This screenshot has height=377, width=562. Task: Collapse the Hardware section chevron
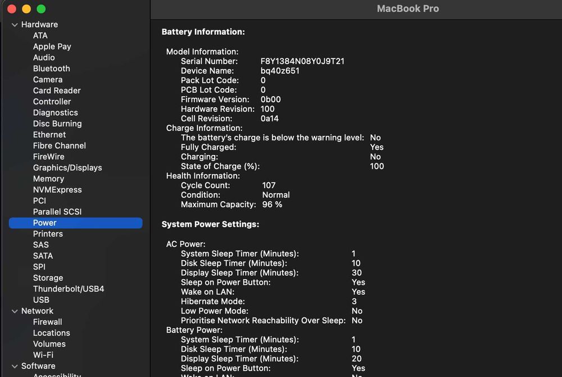pyautogui.click(x=15, y=25)
